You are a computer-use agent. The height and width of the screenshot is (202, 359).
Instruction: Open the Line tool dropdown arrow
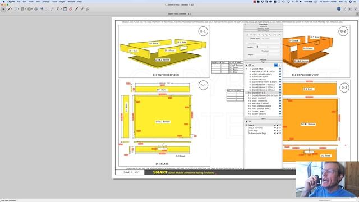[x=12, y=9]
